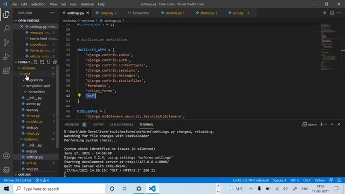Open the Windows Start button
This screenshot has height=194, width=345.
pos(6,189)
